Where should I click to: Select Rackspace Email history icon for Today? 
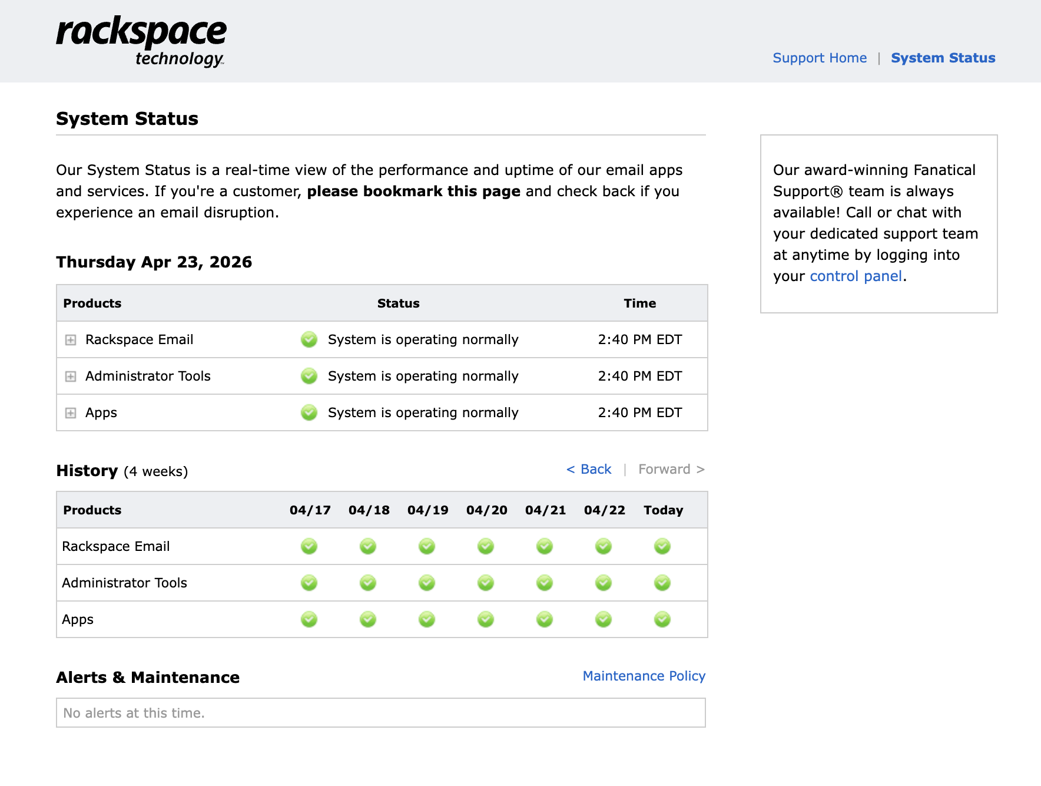tap(662, 546)
